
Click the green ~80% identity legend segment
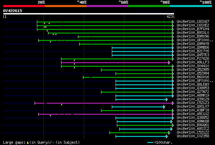[149, 6]
